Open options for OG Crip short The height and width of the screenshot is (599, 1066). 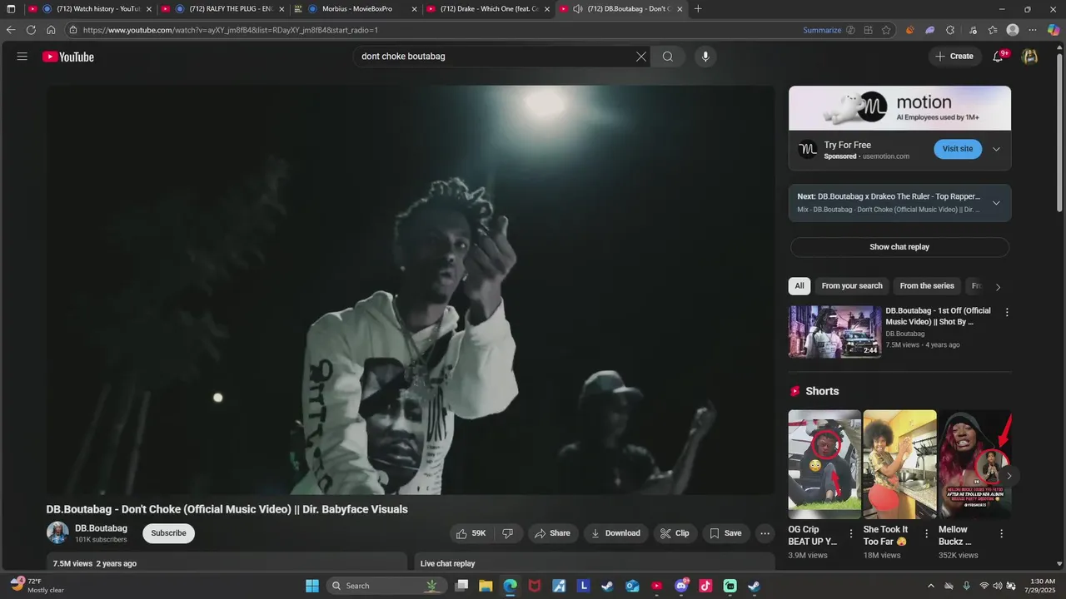pyautogui.click(x=851, y=533)
